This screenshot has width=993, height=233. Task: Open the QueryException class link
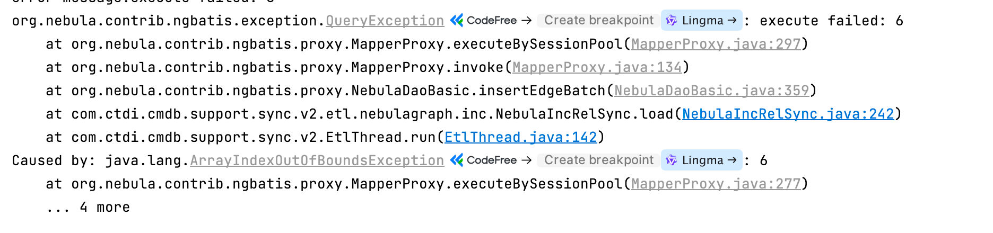coord(385,21)
